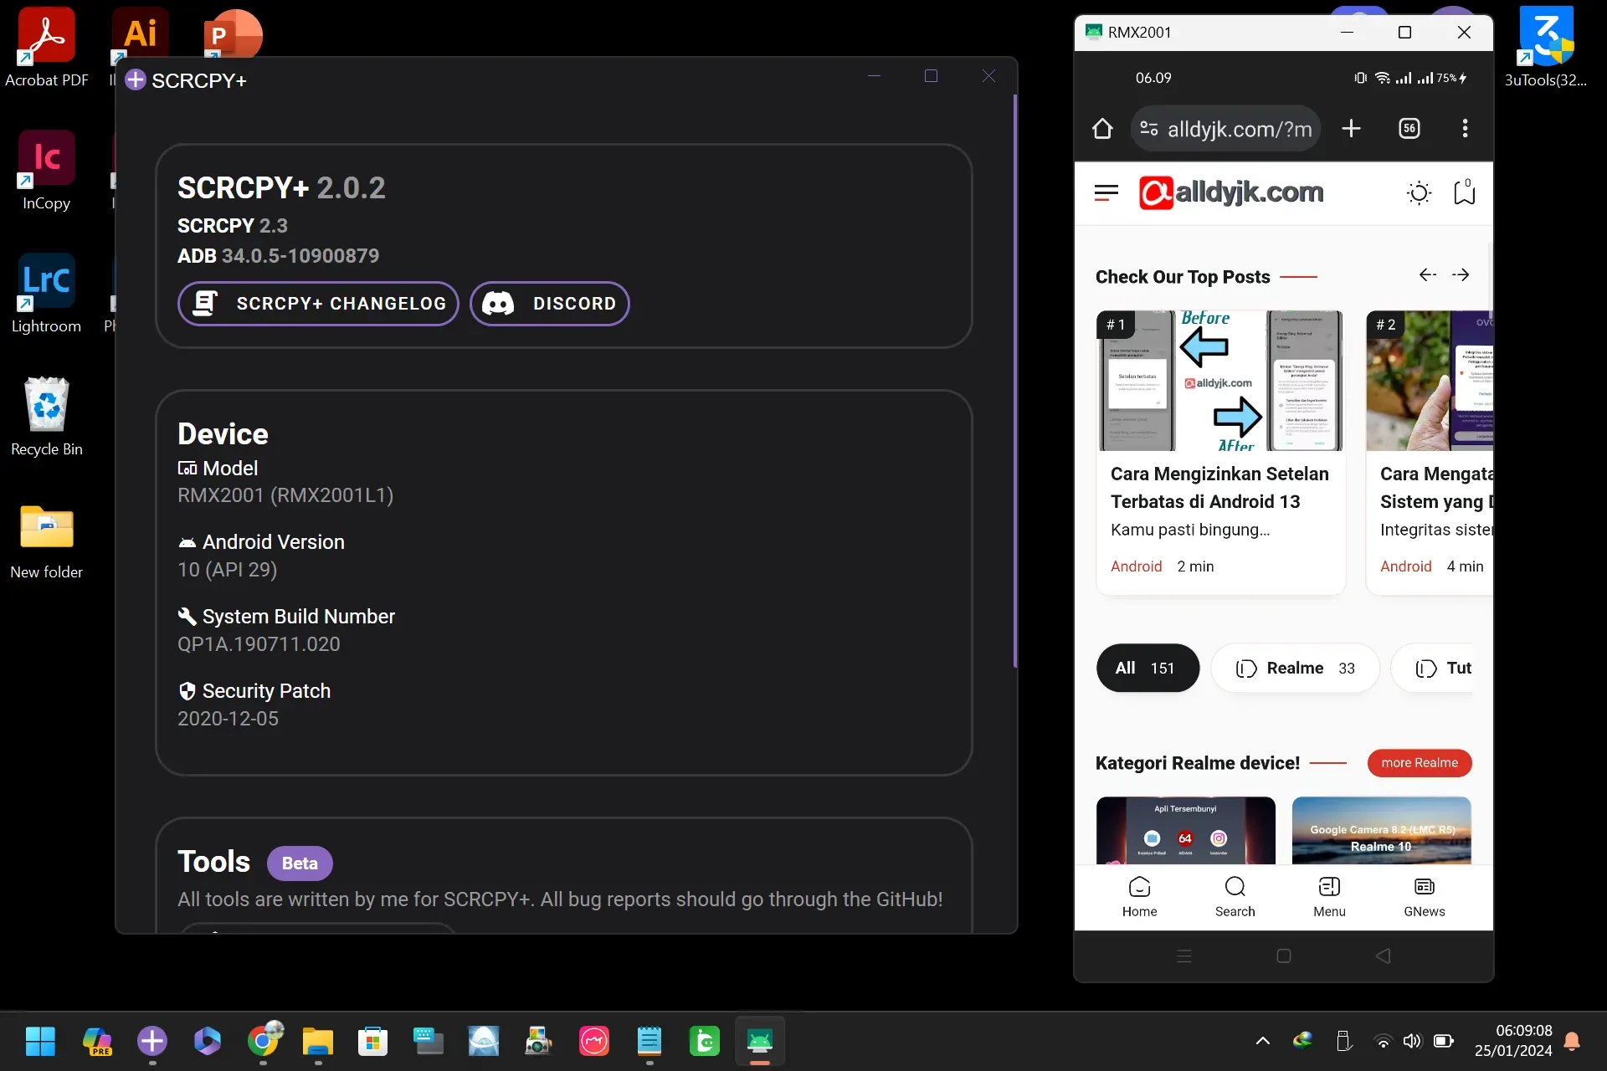
Task: Open File Explorer from the taskbar
Action: click(x=318, y=1042)
